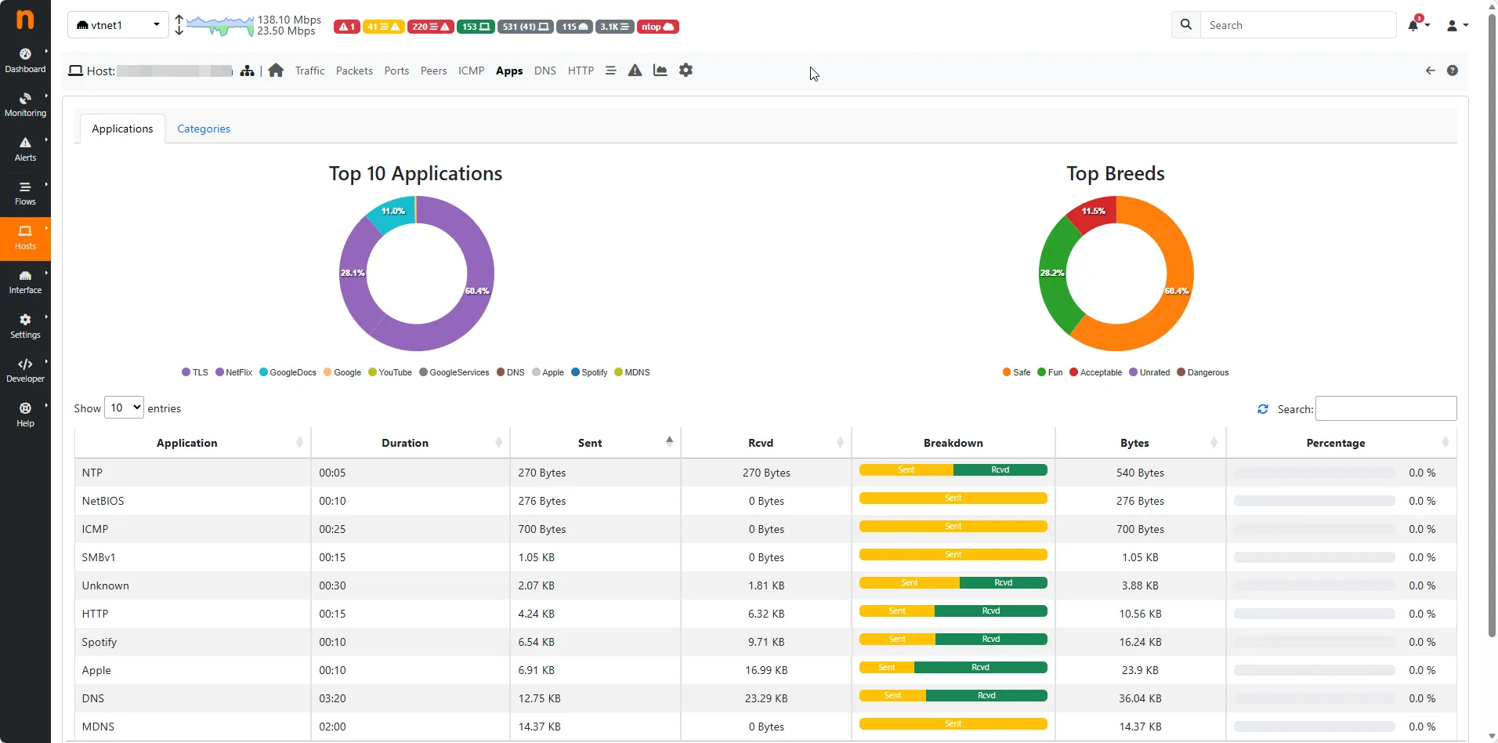Screen dimensions: 1498x743
Task: Open the user account menu dropdown
Action: point(1456,25)
